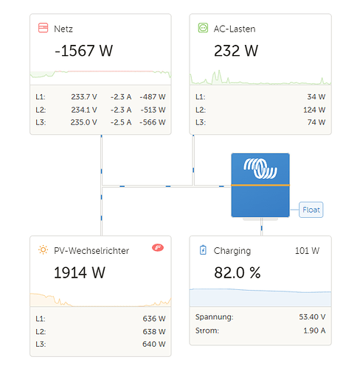Screen dimensions: 357x368
Task: Click the PV-Wechselrichter history graph
Action: (100, 300)
